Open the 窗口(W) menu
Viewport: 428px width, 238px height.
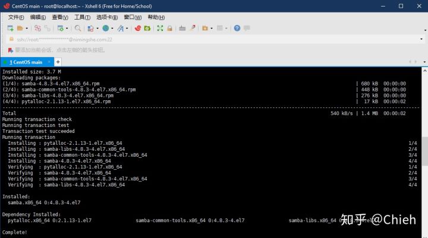click(133, 17)
